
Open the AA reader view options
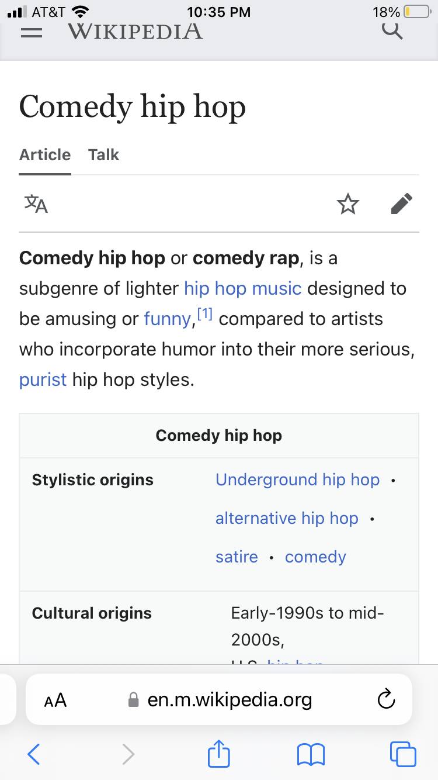click(x=55, y=700)
